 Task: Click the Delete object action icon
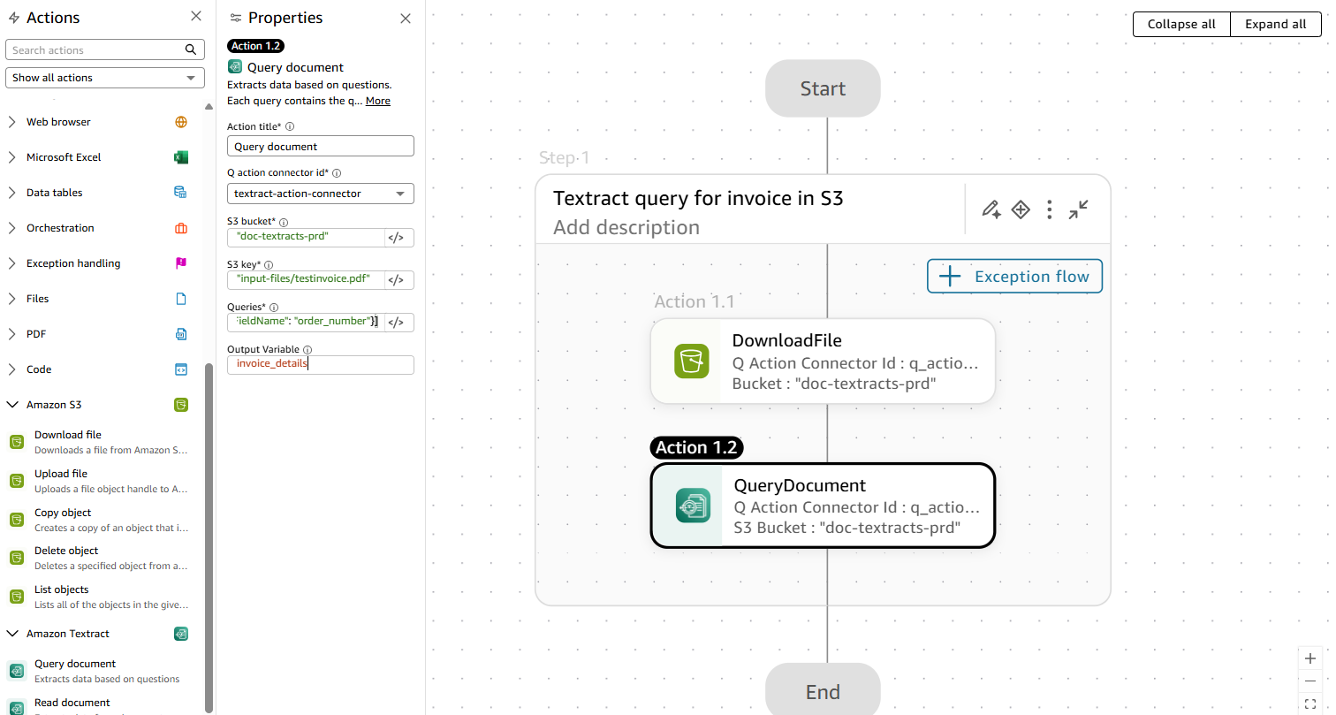(x=17, y=558)
